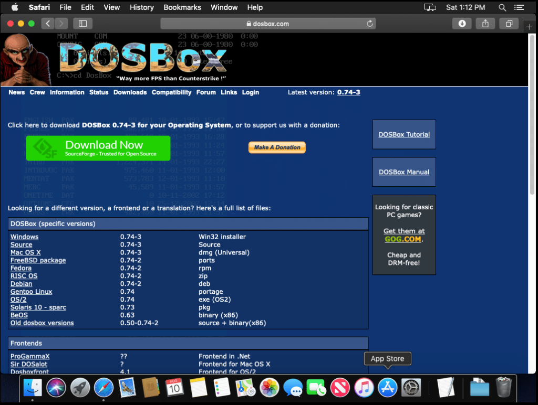Toggle the Safari sidebar
This screenshot has height=405, width=538.
pos(84,23)
